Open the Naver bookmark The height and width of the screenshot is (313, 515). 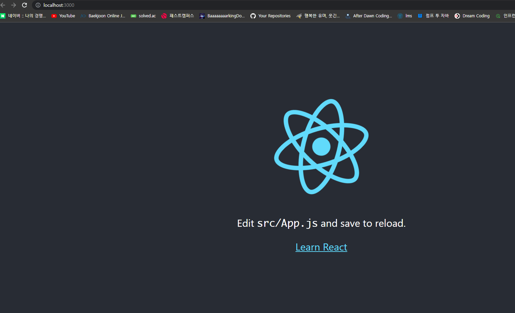pos(23,16)
